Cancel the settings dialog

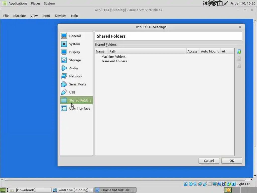click(209, 161)
